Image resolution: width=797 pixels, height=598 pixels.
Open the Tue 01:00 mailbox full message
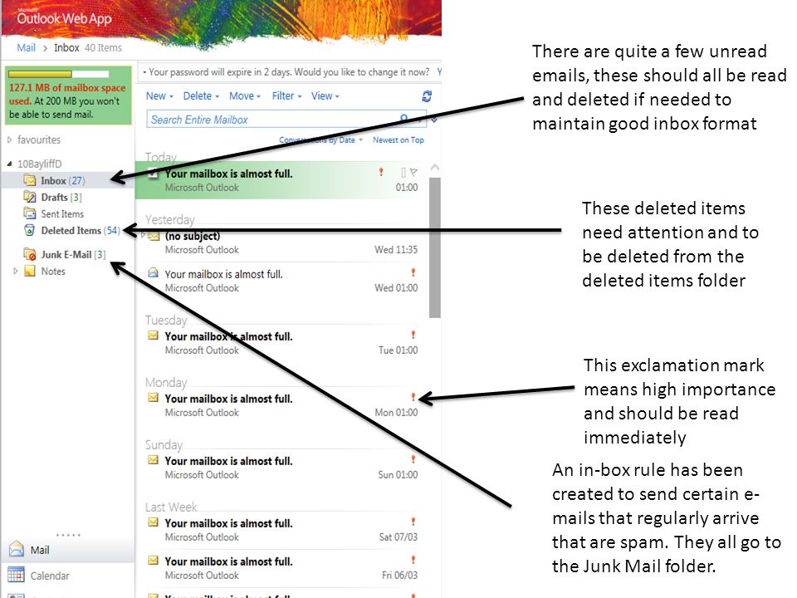281,343
